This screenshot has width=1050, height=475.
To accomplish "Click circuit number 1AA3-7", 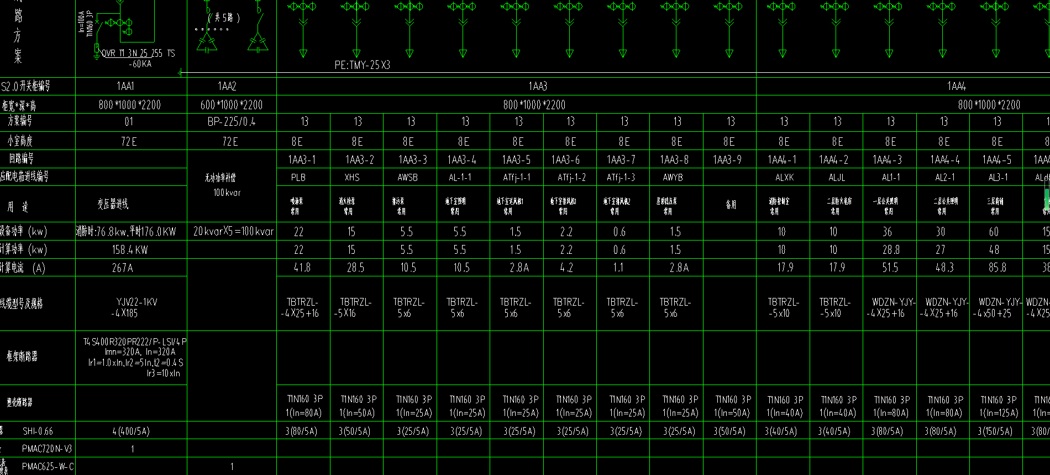I will 621,160.
